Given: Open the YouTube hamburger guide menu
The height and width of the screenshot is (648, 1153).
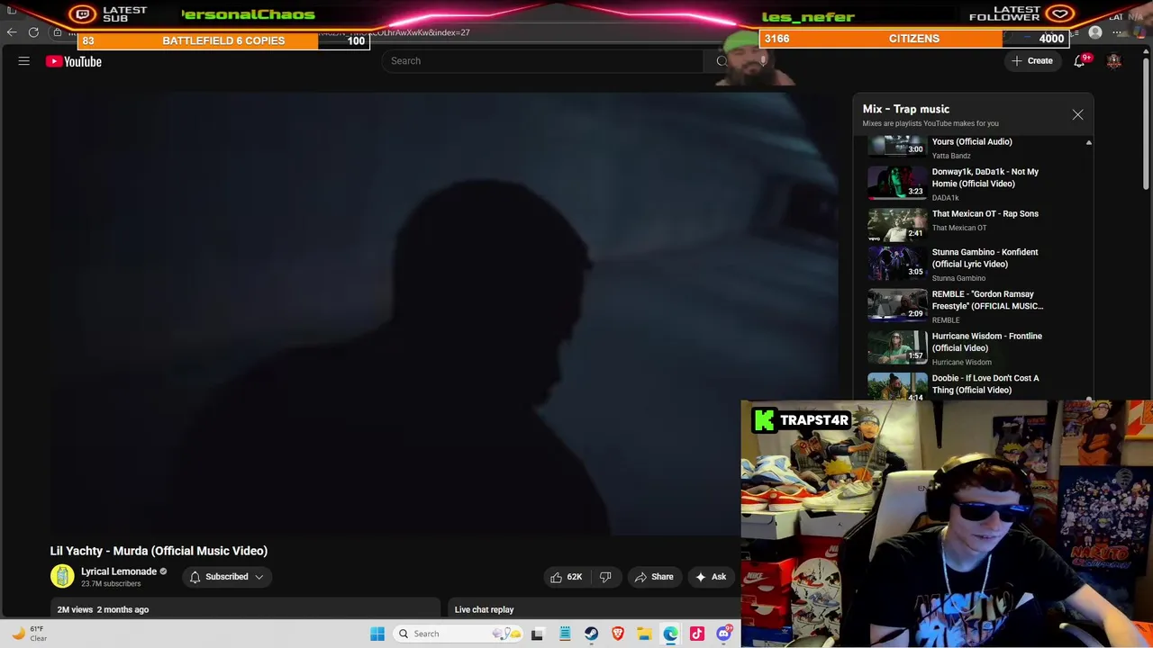Looking at the screenshot, I should 24,61.
